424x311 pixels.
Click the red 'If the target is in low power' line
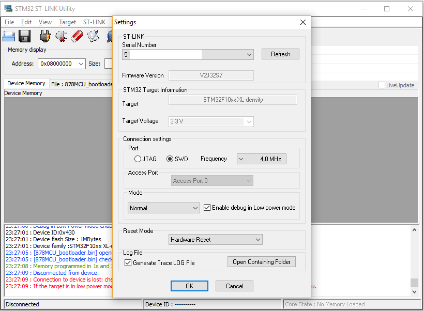(59, 286)
